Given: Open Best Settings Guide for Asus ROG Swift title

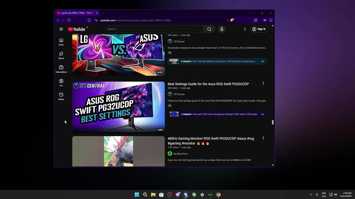Looking at the screenshot, I should [x=208, y=84].
